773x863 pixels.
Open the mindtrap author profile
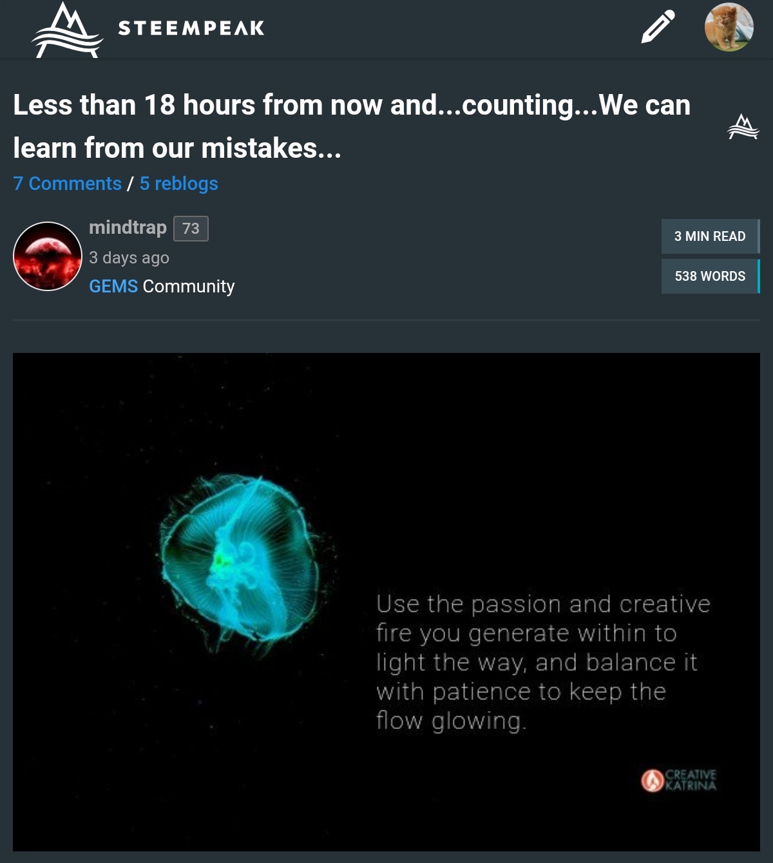coord(128,227)
